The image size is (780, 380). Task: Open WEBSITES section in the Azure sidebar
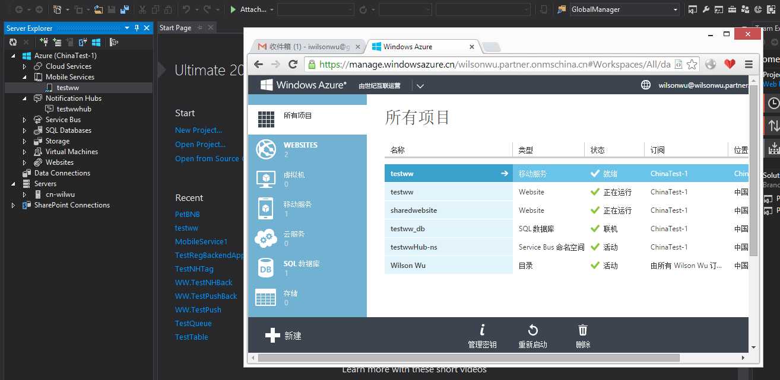pos(307,149)
